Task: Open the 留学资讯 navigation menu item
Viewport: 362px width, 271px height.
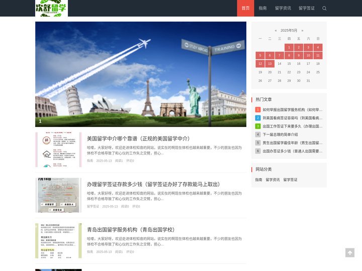Action: (283, 9)
